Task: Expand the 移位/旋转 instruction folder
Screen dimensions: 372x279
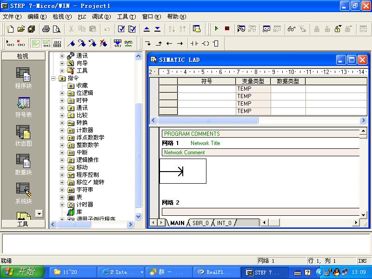Action: point(62,182)
